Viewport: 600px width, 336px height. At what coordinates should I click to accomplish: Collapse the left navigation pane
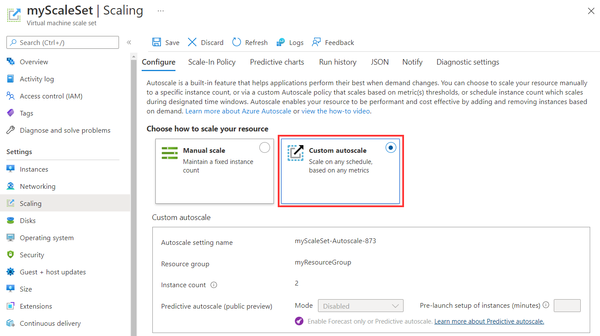[x=129, y=42]
